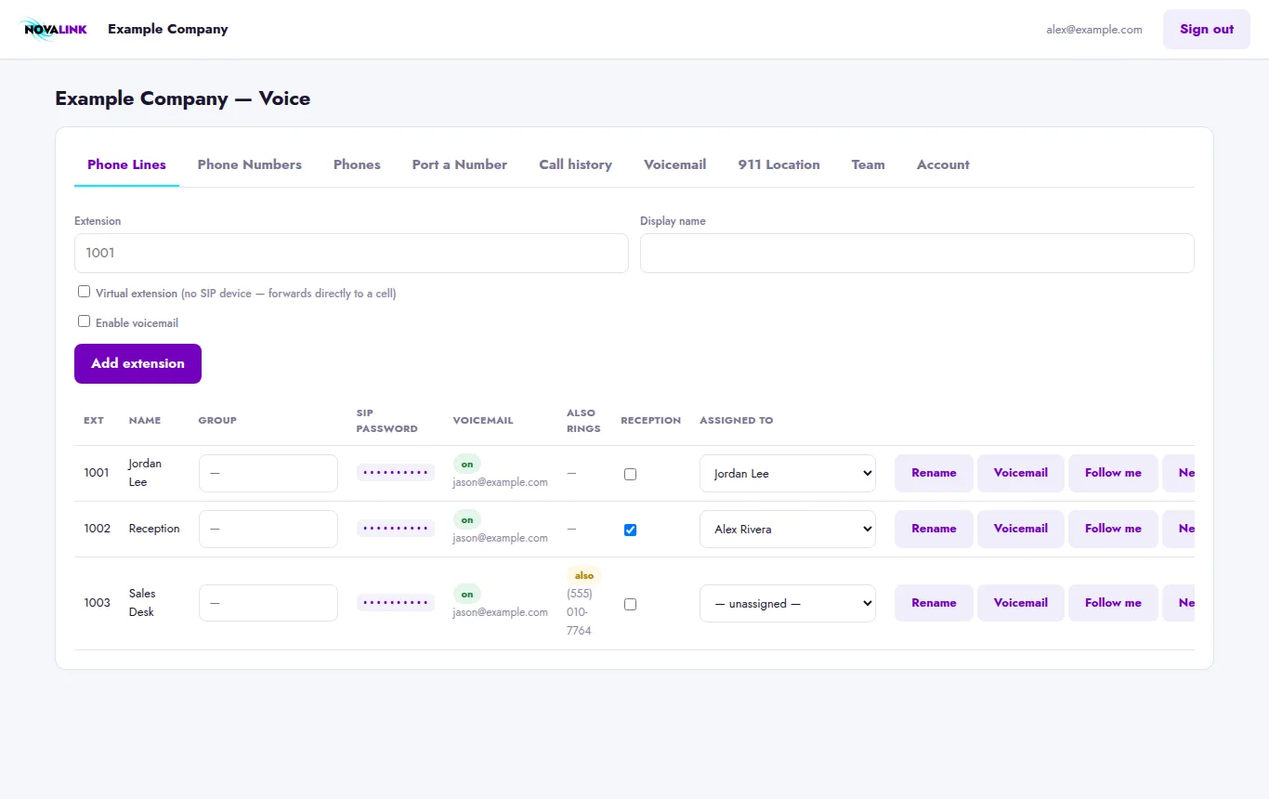Switch to the 911 Location tab

tap(779, 164)
